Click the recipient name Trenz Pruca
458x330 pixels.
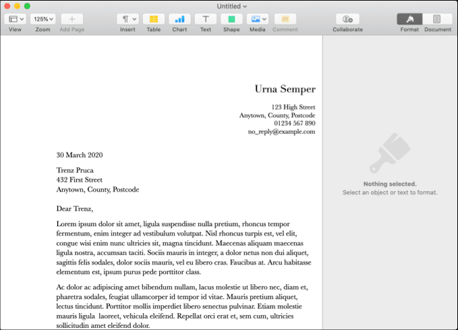pos(75,170)
